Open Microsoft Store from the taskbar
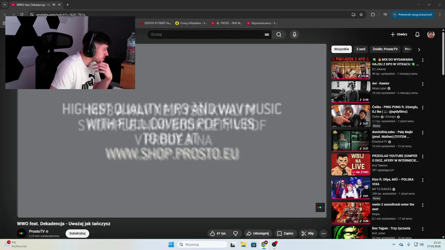Viewport: 445px width, 250px height. tap(254, 244)
